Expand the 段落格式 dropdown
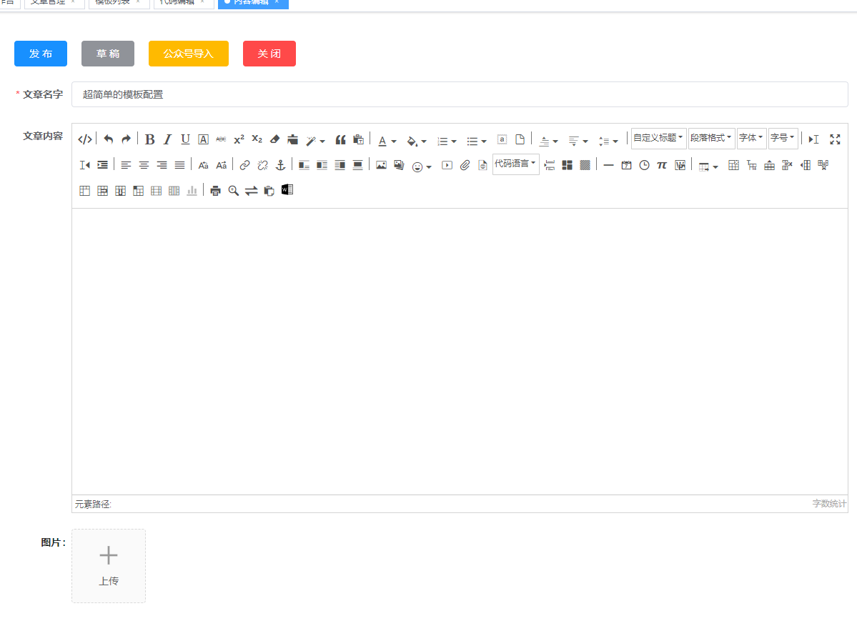 tap(711, 138)
